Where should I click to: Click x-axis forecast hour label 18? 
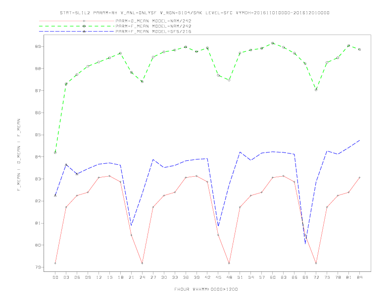click(x=120, y=277)
